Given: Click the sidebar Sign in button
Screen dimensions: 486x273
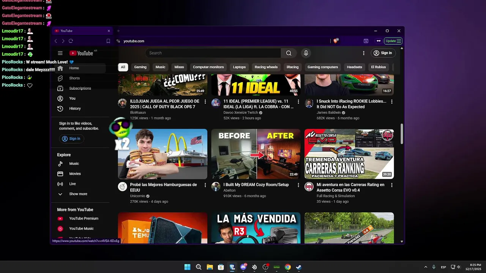Looking at the screenshot, I should point(71,139).
